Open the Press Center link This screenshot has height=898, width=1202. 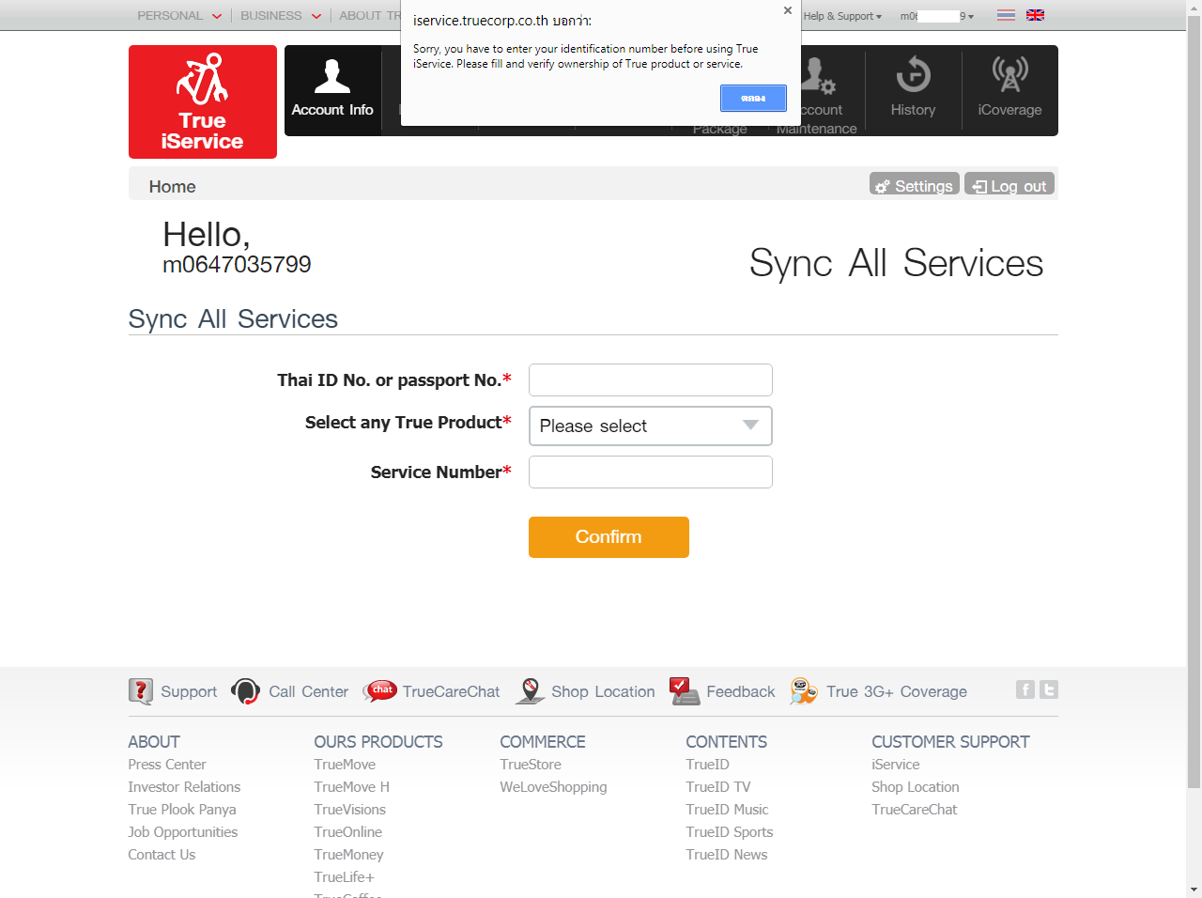167,765
